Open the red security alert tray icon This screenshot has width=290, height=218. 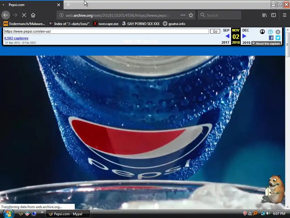(x=245, y=213)
